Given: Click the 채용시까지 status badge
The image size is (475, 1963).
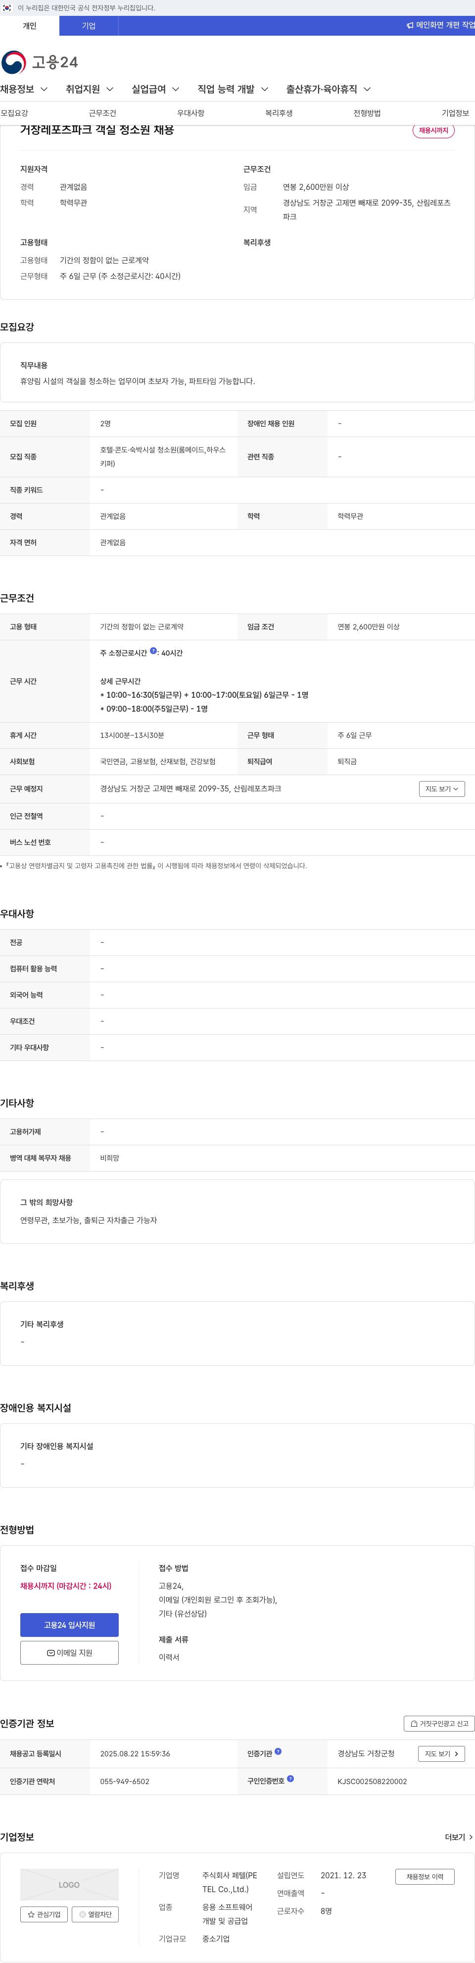Looking at the screenshot, I should click(434, 130).
